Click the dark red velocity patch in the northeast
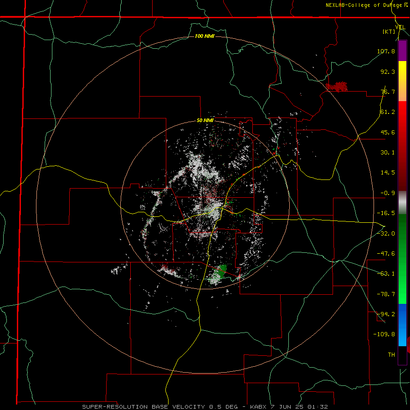This screenshot has height=410, width=410. pyautogui.click(x=337, y=87)
